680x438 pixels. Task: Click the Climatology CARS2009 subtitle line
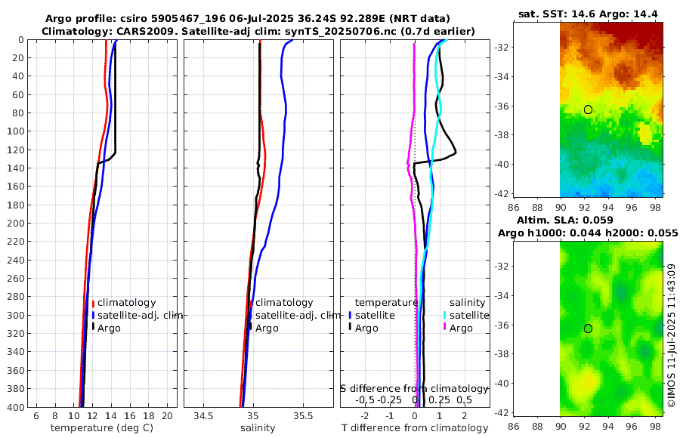(x=258, y=32)
